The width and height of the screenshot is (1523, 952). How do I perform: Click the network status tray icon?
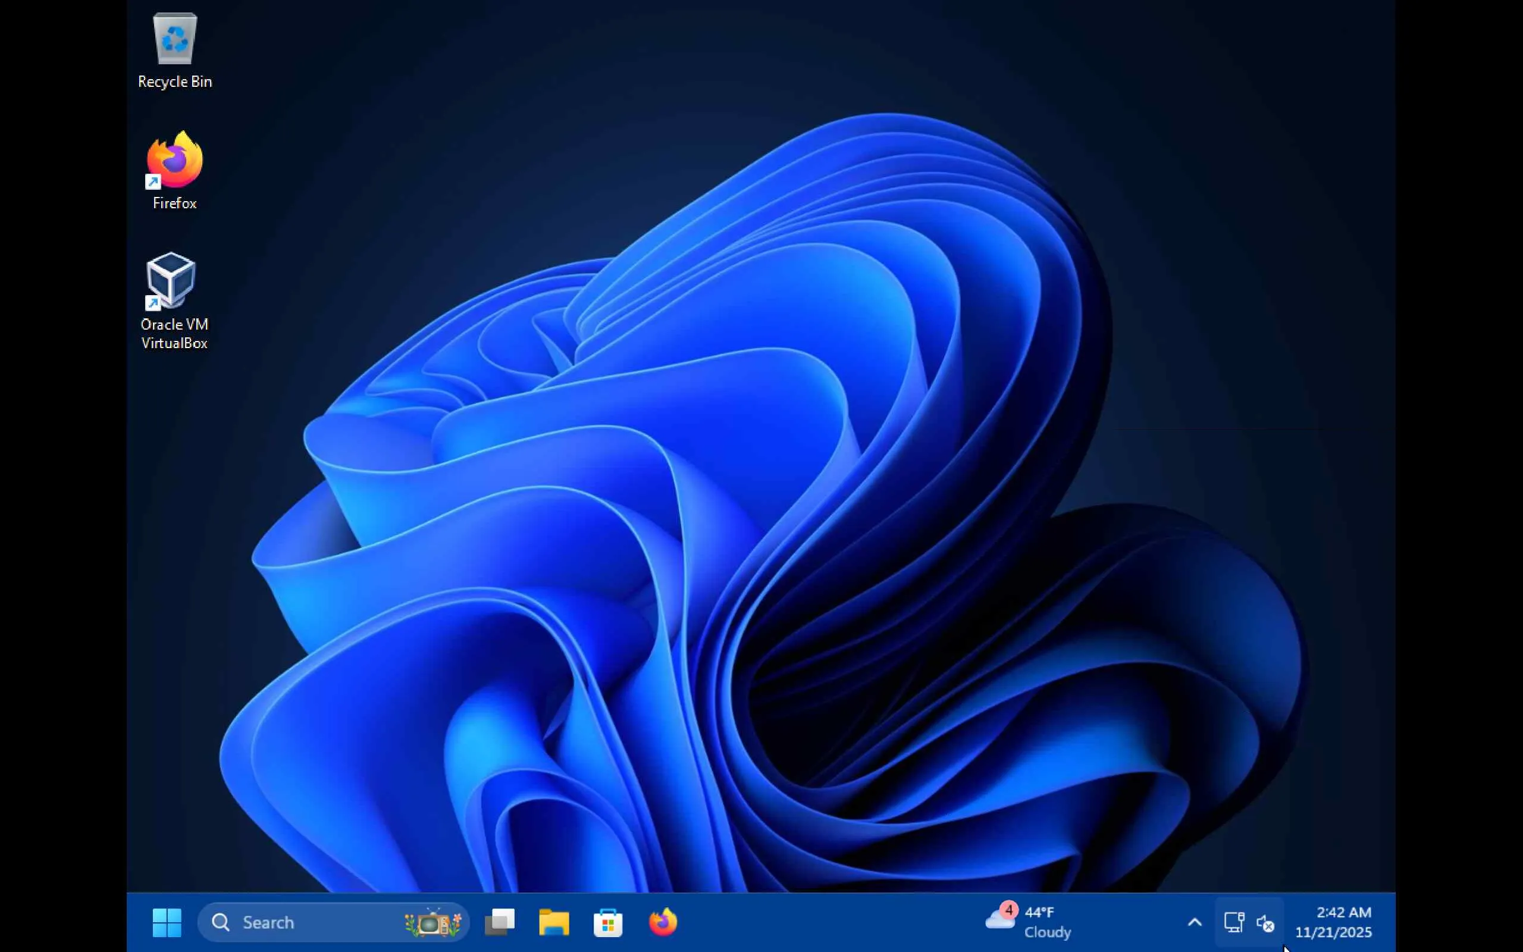tap(1233, 922)
